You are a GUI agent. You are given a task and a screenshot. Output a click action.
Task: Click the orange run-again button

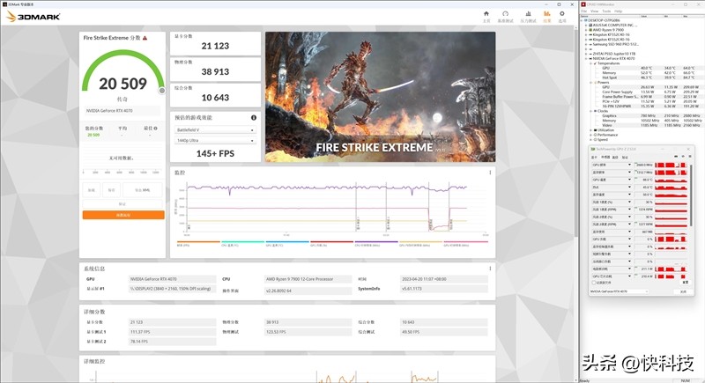click(123, 215)
